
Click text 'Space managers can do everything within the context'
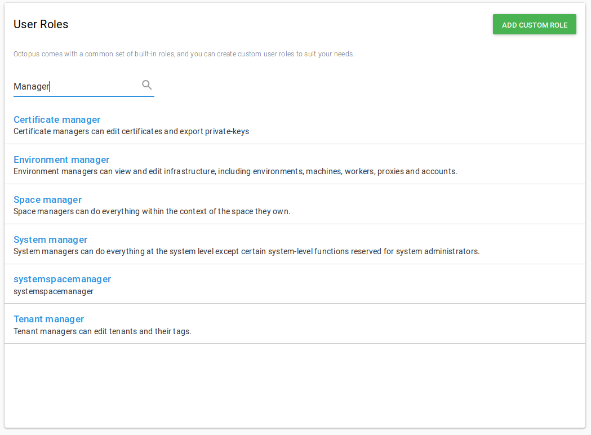[152, 211]
